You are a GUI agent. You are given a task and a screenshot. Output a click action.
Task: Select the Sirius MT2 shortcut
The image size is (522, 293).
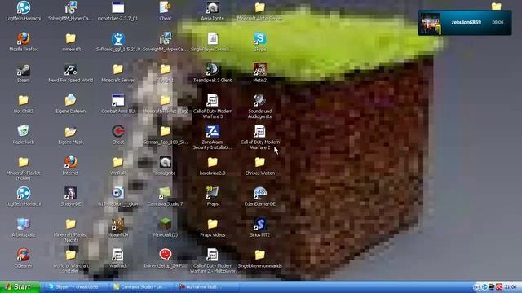point(259,225)
